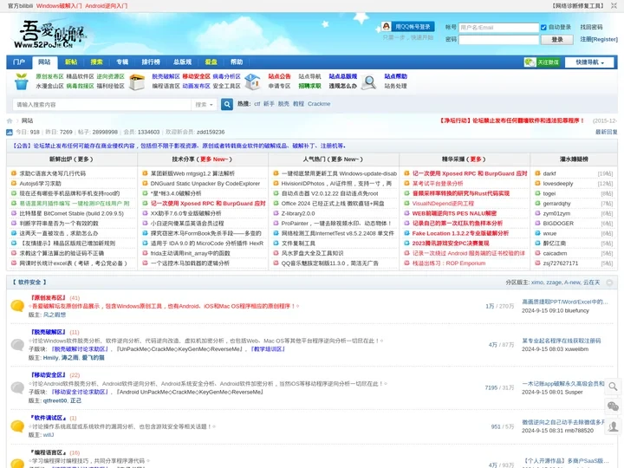Open the 『原创发布区』 forum title
Image resolution: width=624 pixels, height=468 pixels.
tap(49, 297)
